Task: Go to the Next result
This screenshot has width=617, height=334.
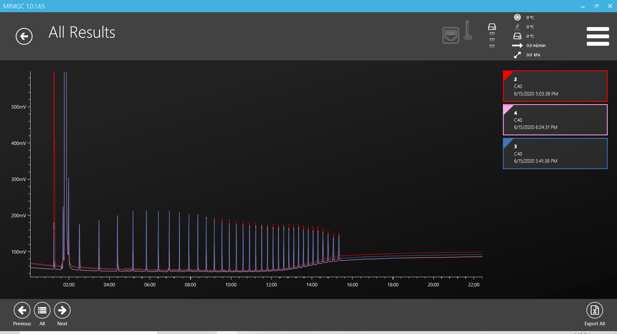Action: tap(62, 311)
